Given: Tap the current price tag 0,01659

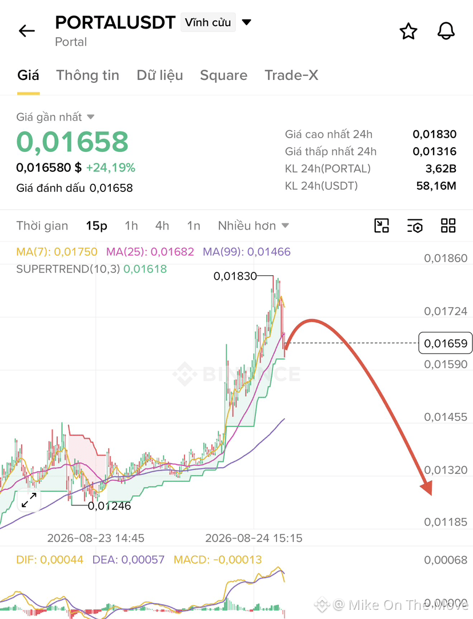Looking at the screenshot, I should point(446,343).
